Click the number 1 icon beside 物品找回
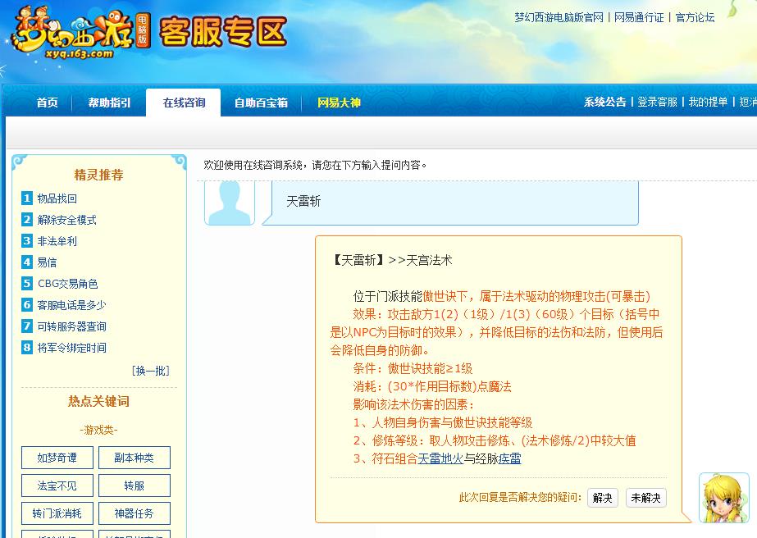This screenshot has height=538, width=757. [x=27, y=198]
